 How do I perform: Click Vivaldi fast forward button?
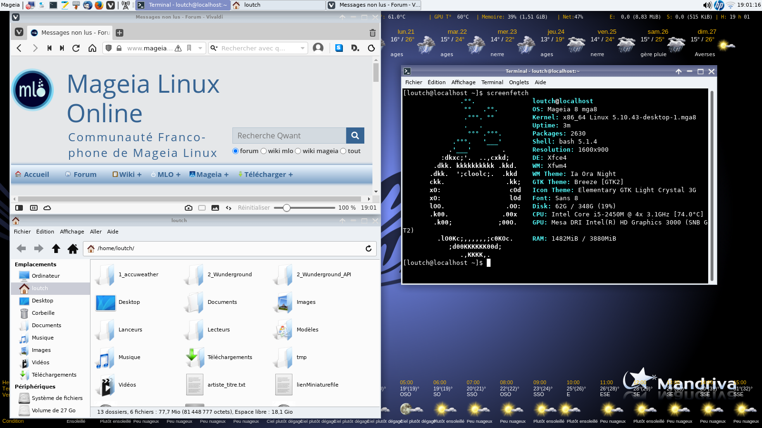[x=62, y=48]
